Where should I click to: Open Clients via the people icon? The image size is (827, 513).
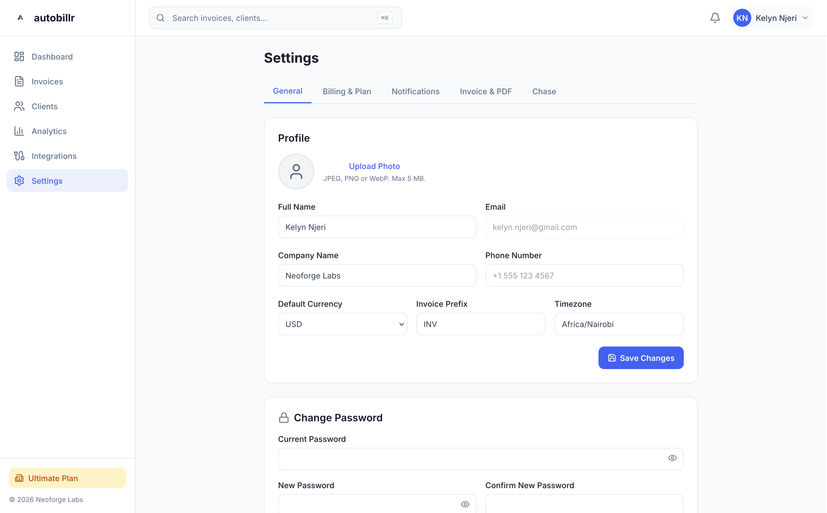pos(19,106)
